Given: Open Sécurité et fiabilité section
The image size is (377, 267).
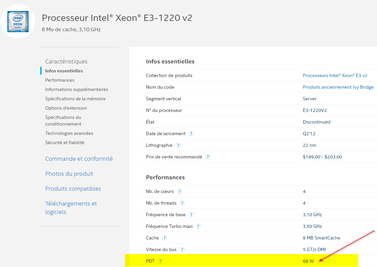Looking at the screenshot, I should pos(65,142).
